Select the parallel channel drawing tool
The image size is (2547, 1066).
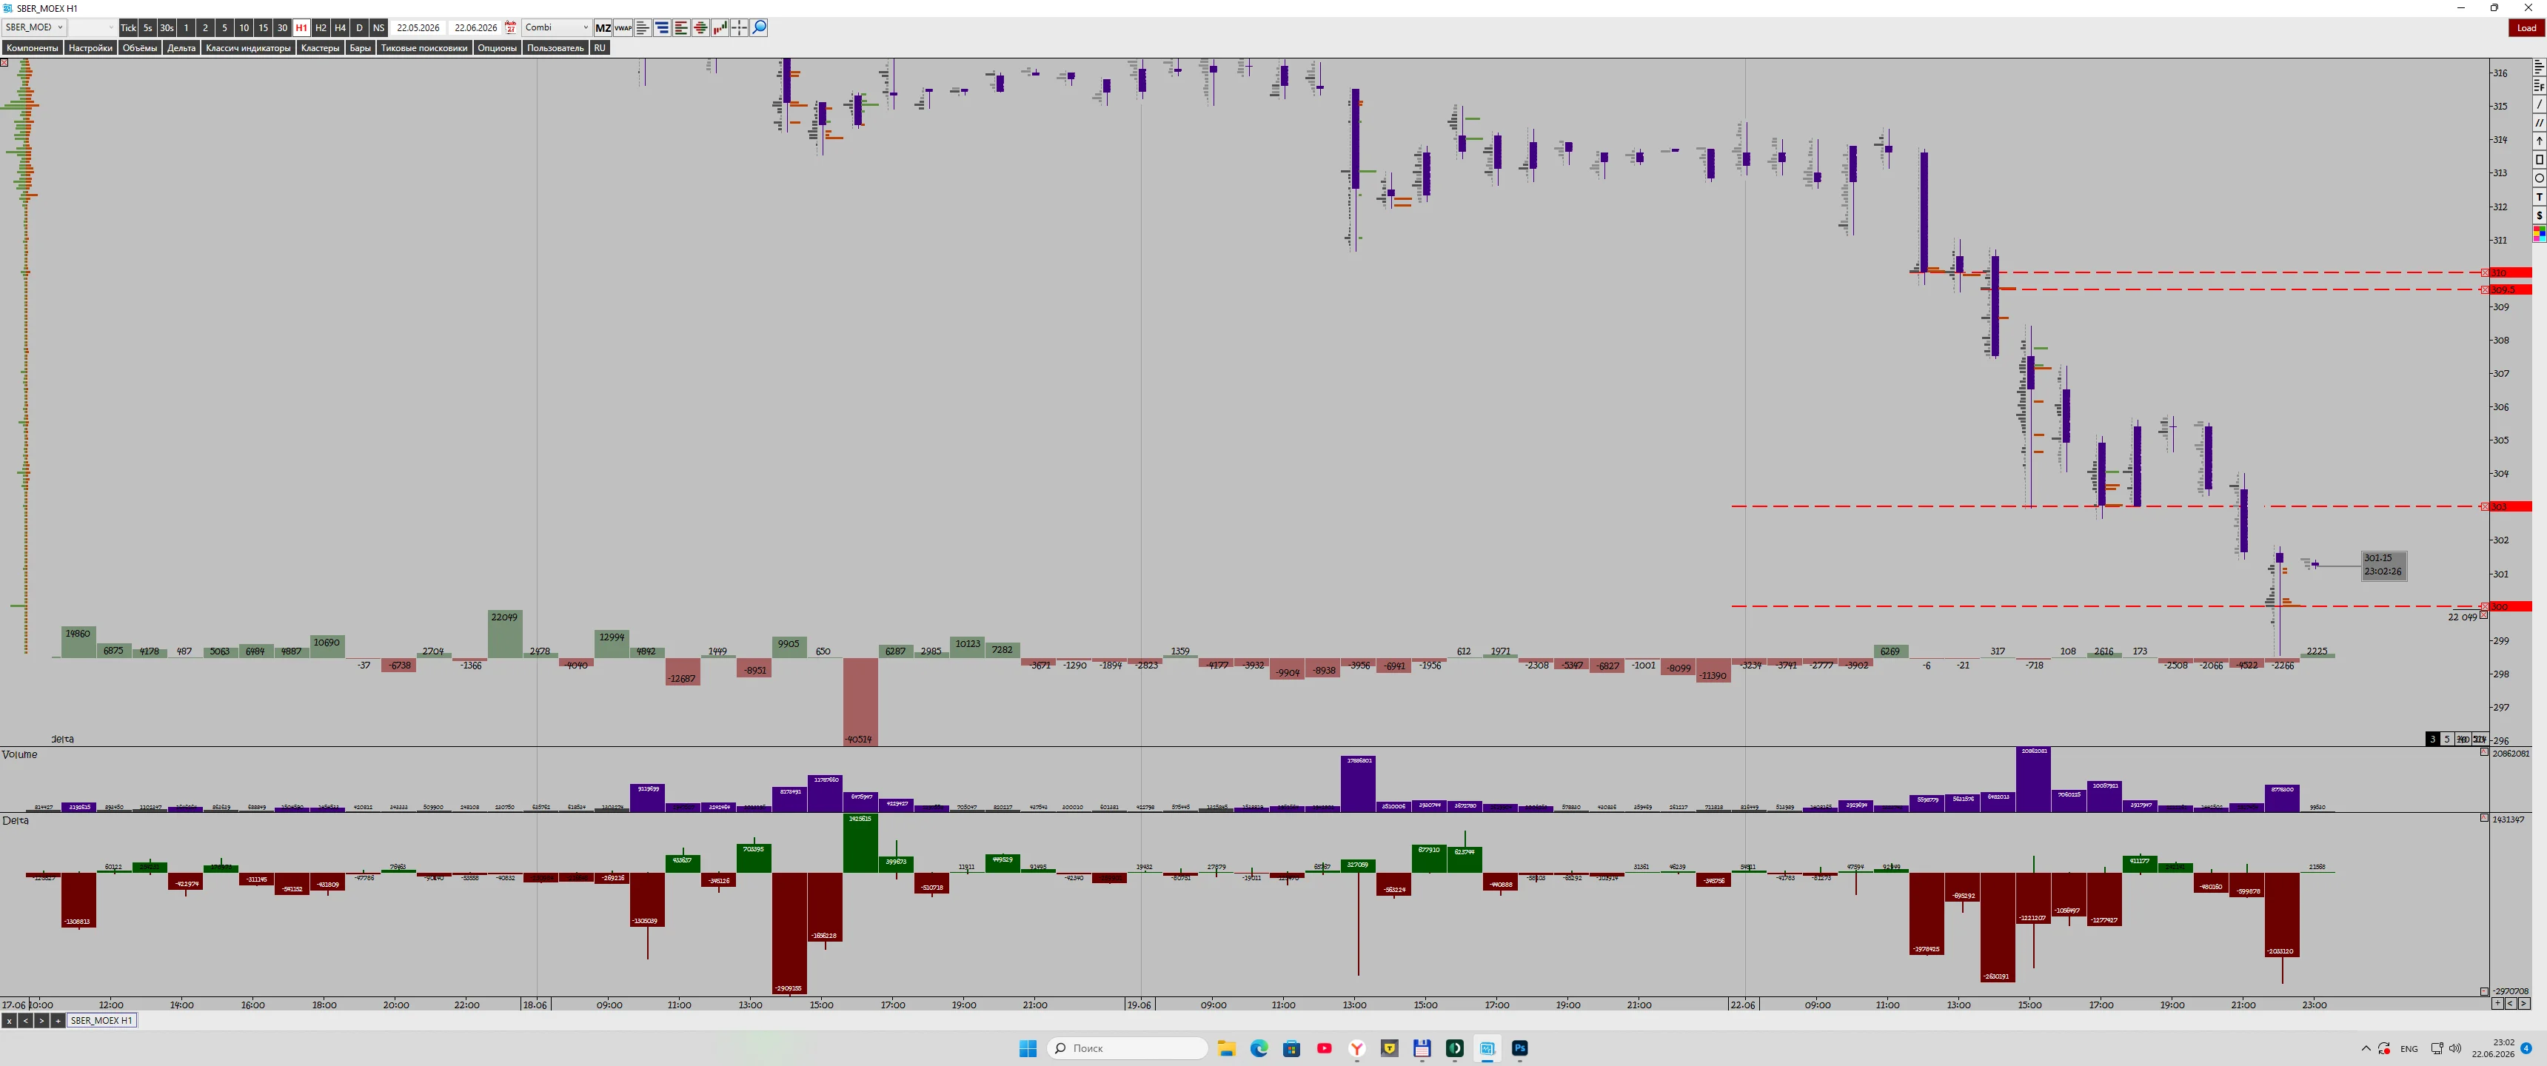point(2539,123)
